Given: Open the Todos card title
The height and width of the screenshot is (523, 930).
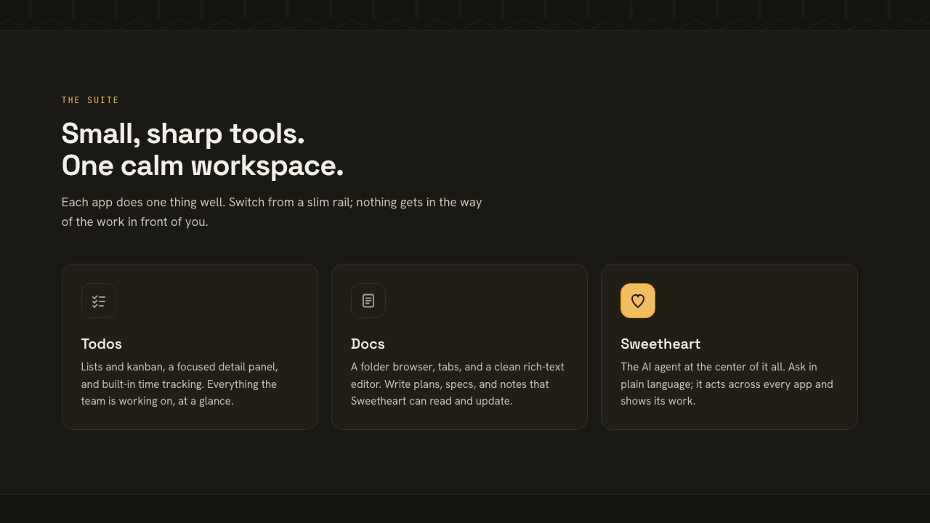Looking at the screenshot, I should click(x=102, y=344).
